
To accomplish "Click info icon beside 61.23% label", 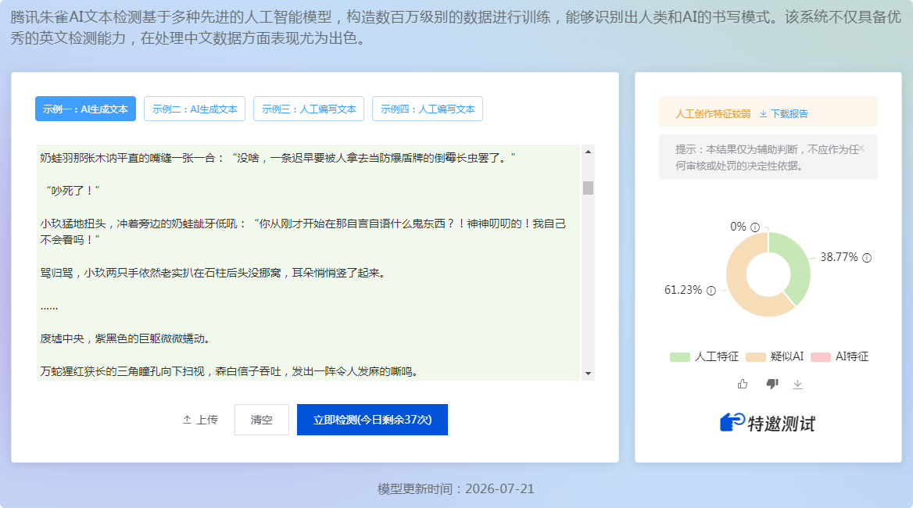I will tap(711, 291).
